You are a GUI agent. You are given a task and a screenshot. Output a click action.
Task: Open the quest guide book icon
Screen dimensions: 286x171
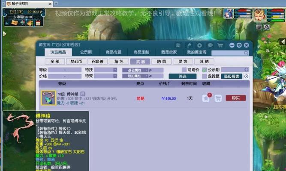pos(30,23)
